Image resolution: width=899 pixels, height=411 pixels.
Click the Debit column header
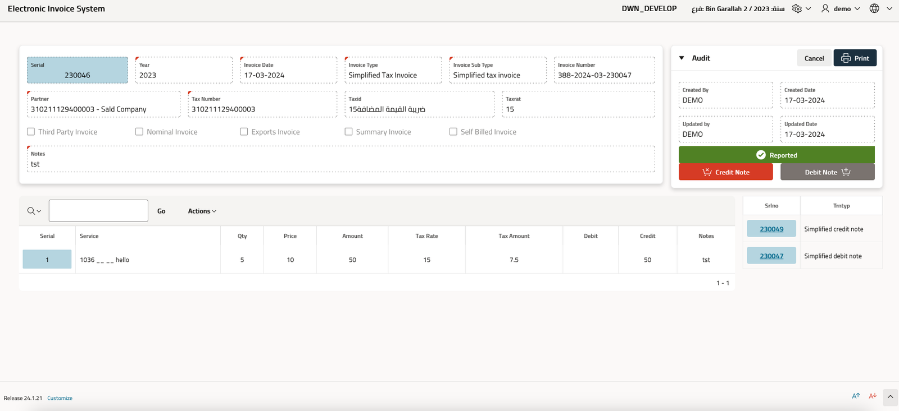(591, 236)
